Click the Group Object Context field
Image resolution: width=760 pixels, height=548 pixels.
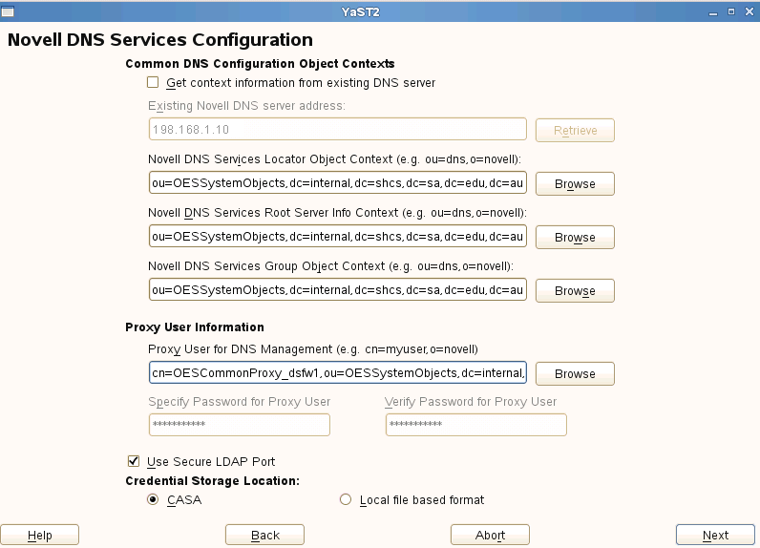point(337,290)
